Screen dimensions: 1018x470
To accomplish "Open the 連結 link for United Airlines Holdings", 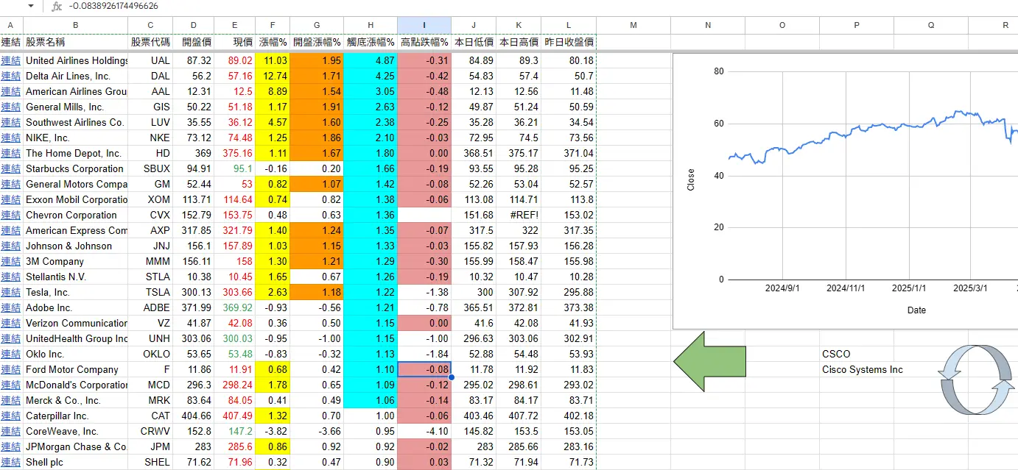I will tap(11, 60).
